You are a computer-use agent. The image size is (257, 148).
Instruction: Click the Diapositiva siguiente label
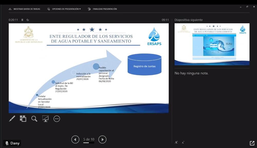(x=188, y=20)
